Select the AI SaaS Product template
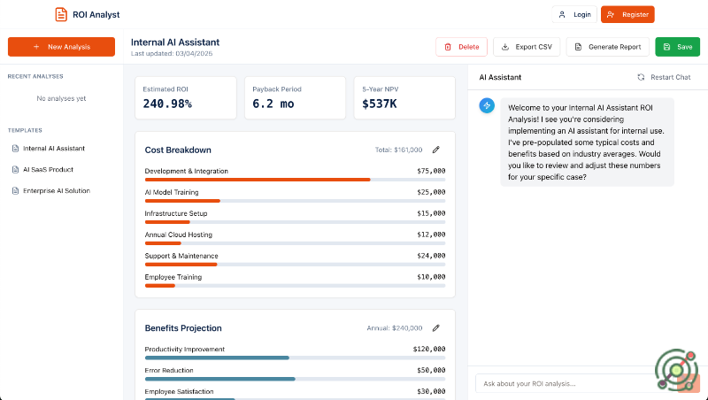 [49, 169]
